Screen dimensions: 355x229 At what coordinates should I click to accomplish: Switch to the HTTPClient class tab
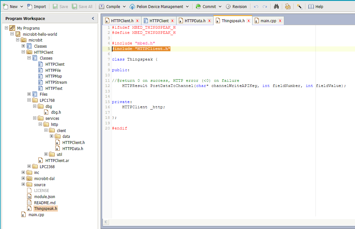159,21
